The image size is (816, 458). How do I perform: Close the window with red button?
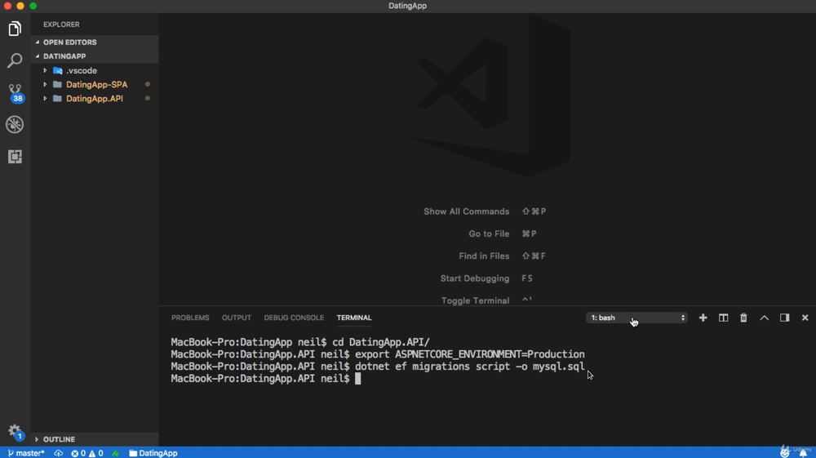(x=7, y=6)
